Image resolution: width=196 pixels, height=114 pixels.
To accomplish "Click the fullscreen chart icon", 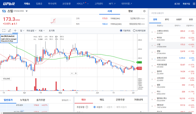I will (x=4, y=30).
